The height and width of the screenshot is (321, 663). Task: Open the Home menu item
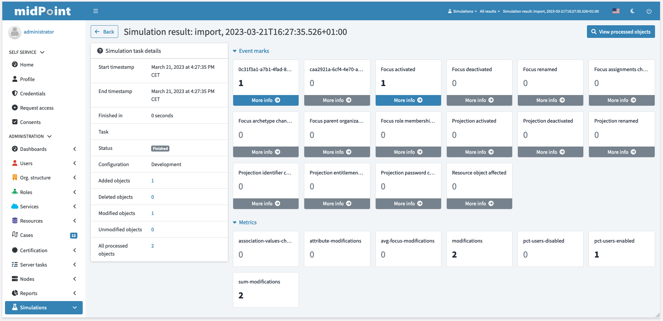[27, 65]
